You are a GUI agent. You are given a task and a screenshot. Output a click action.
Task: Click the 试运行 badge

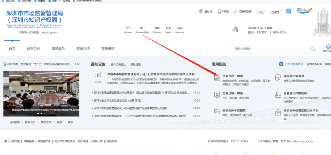point(276,12)
